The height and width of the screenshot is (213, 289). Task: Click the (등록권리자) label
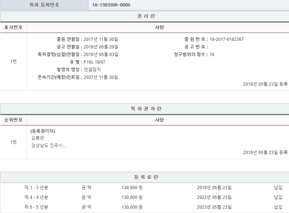pyautogui.click(x=43, y=131)
